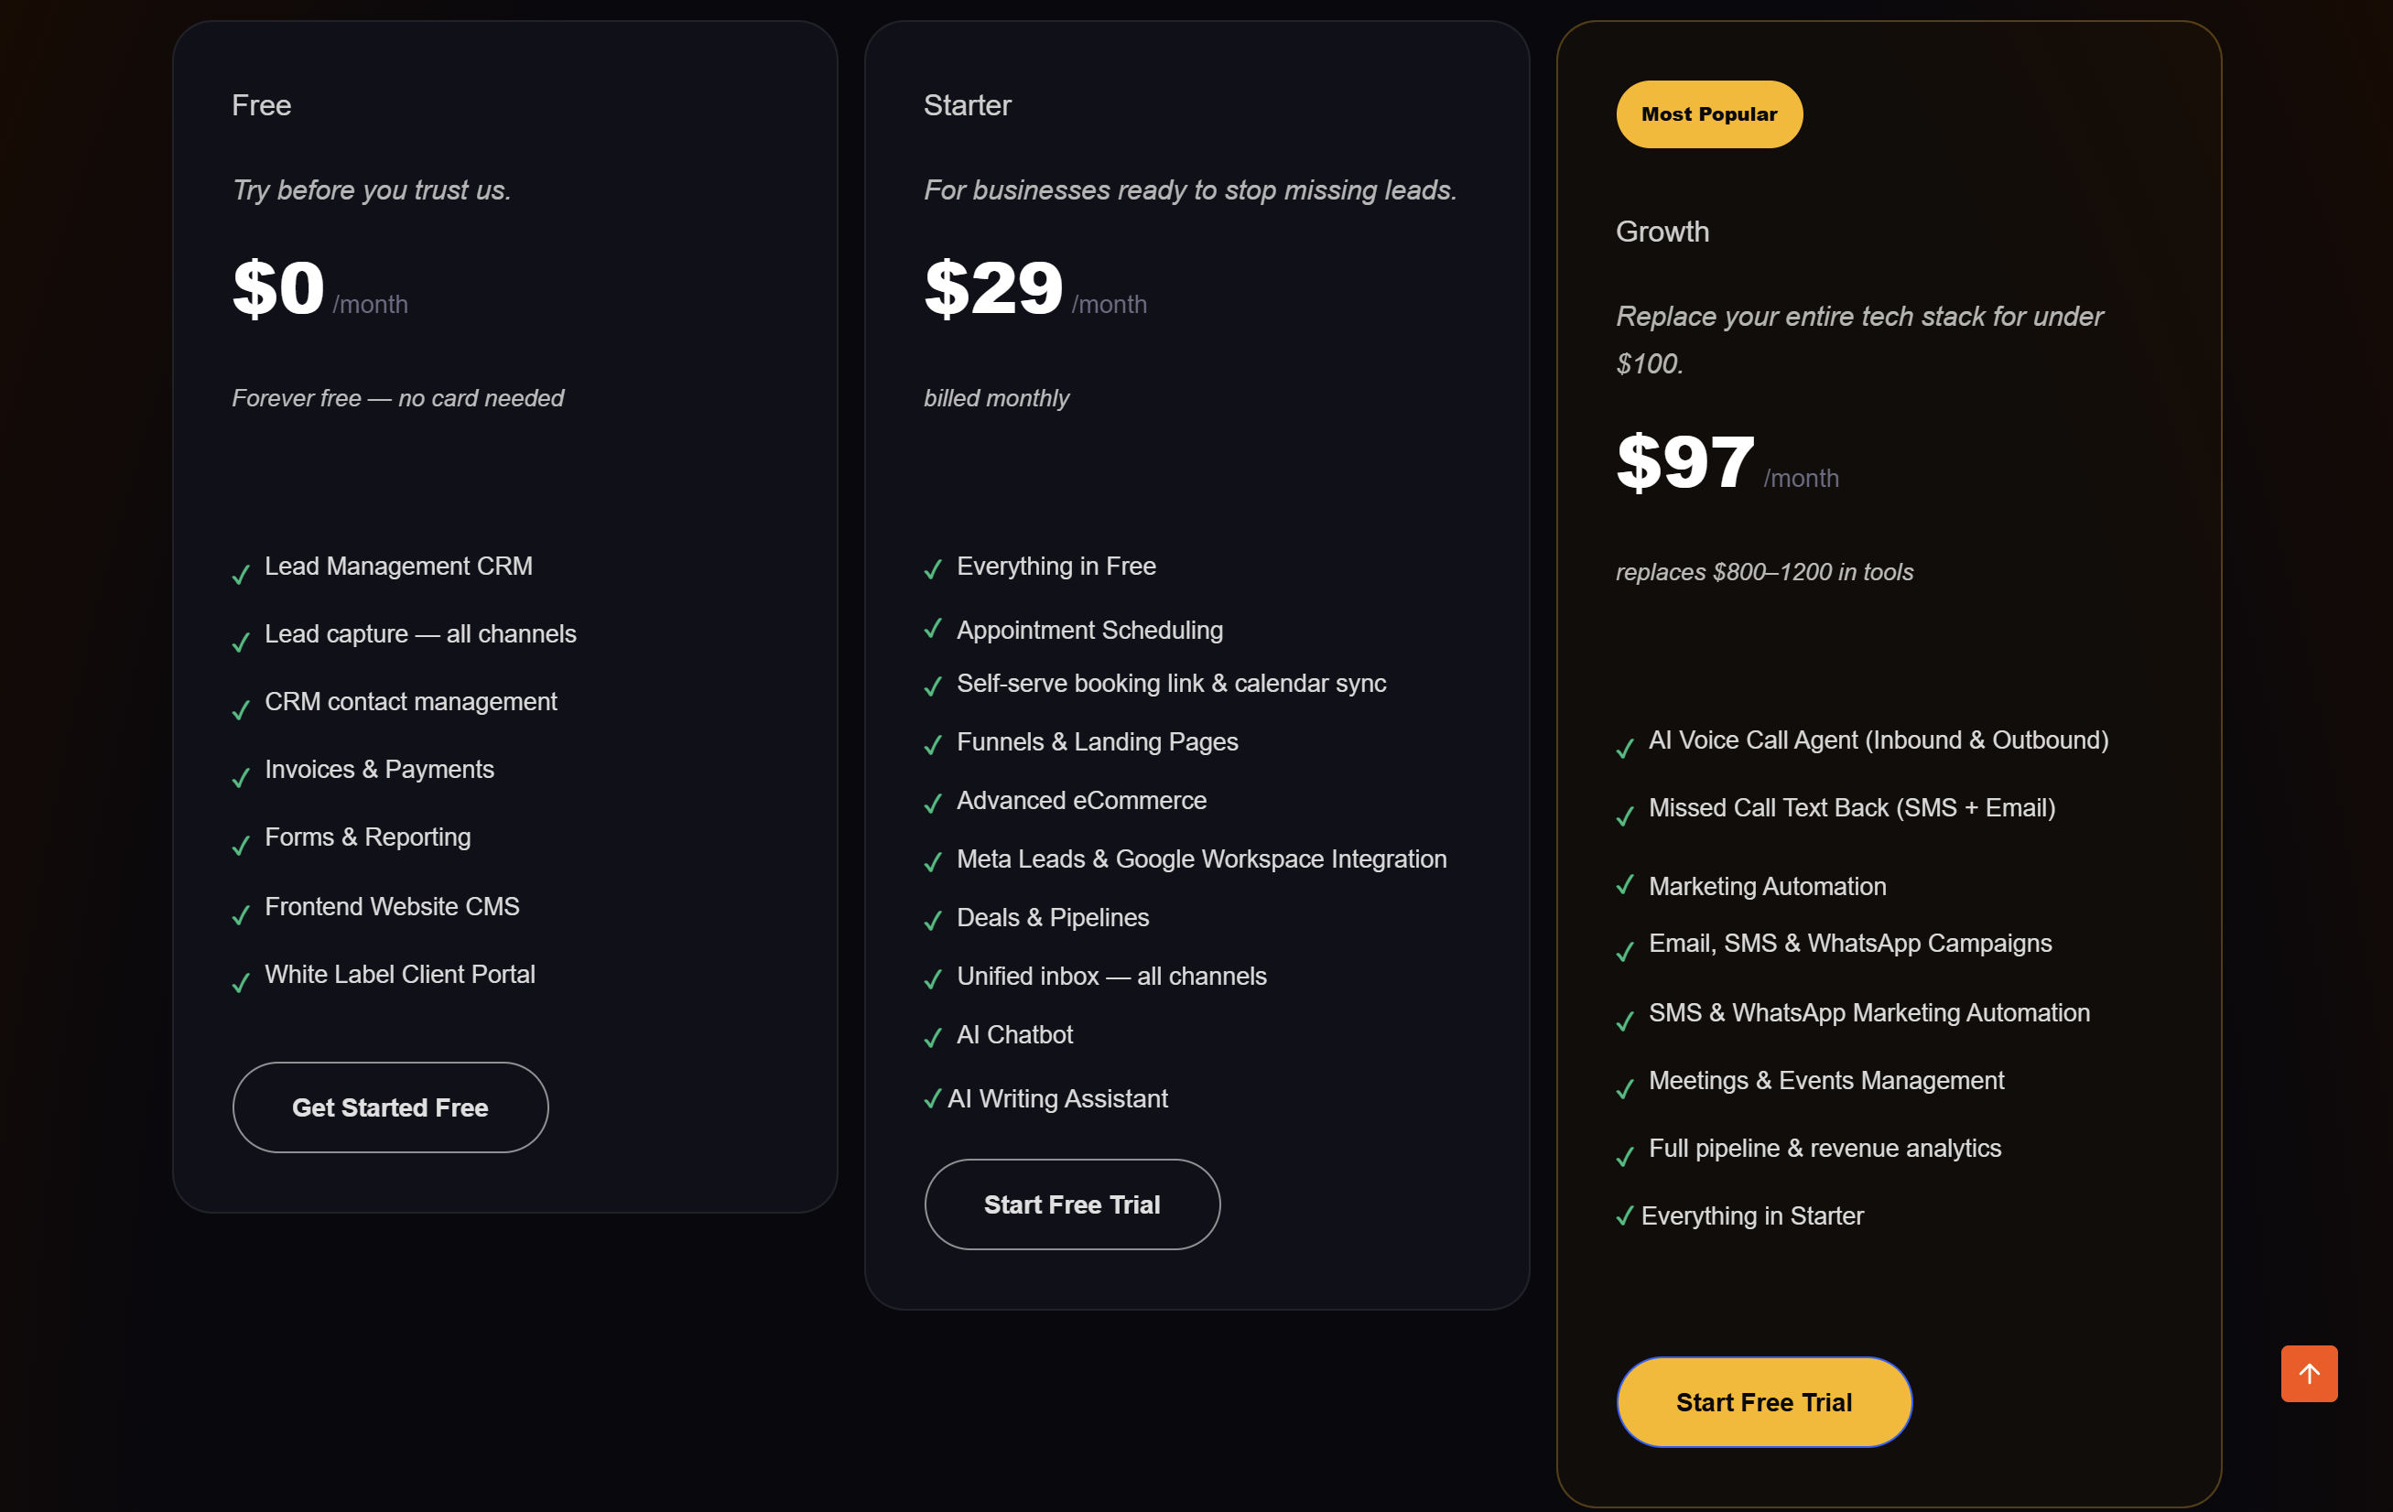Select the Free plan heading

(x=261, y=105)
